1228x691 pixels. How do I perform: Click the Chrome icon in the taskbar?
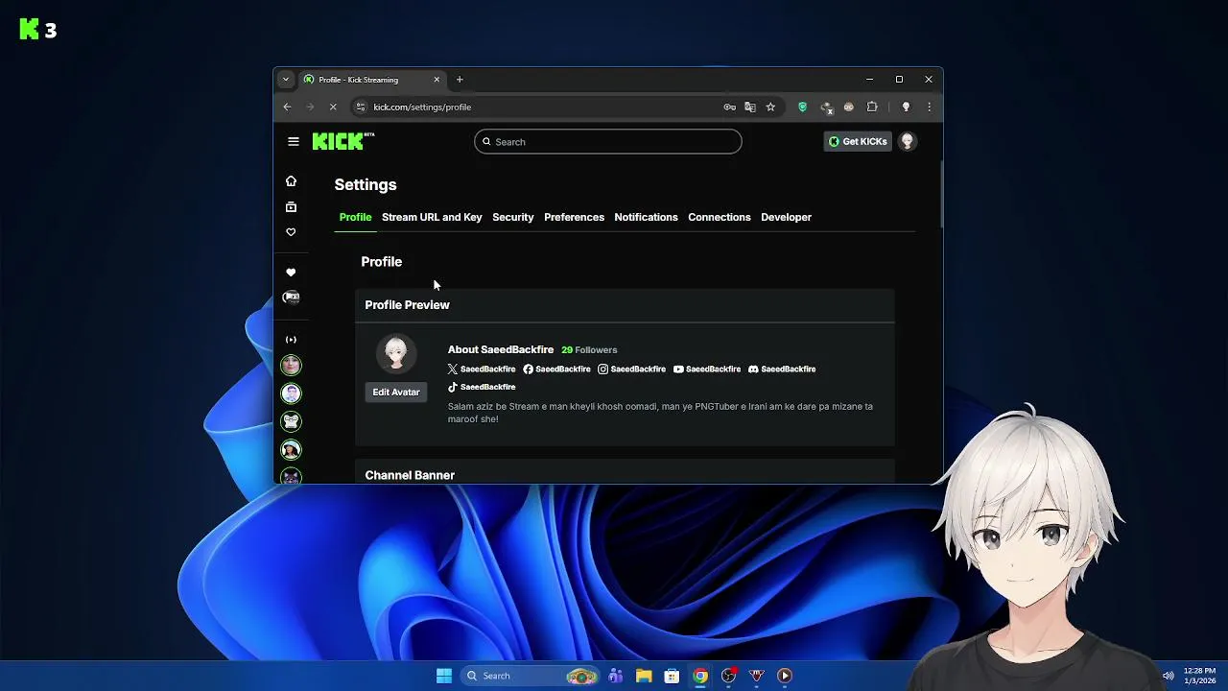tap(700, 676)
